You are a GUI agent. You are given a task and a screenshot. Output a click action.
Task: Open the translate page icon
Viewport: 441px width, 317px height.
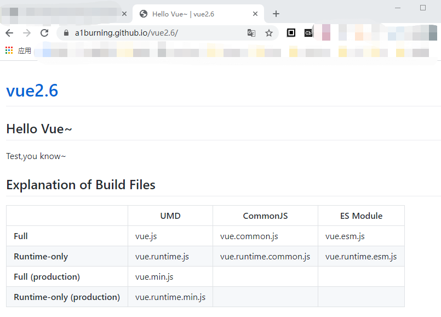(x=251, y=33)
